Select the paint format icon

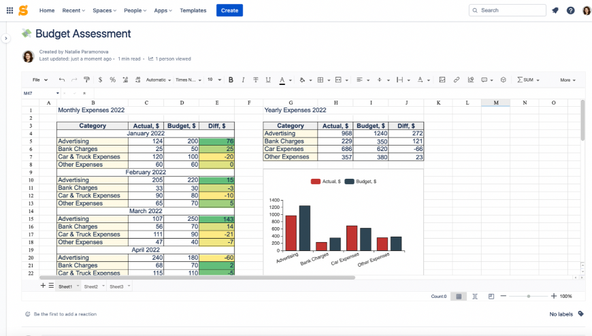86,80
